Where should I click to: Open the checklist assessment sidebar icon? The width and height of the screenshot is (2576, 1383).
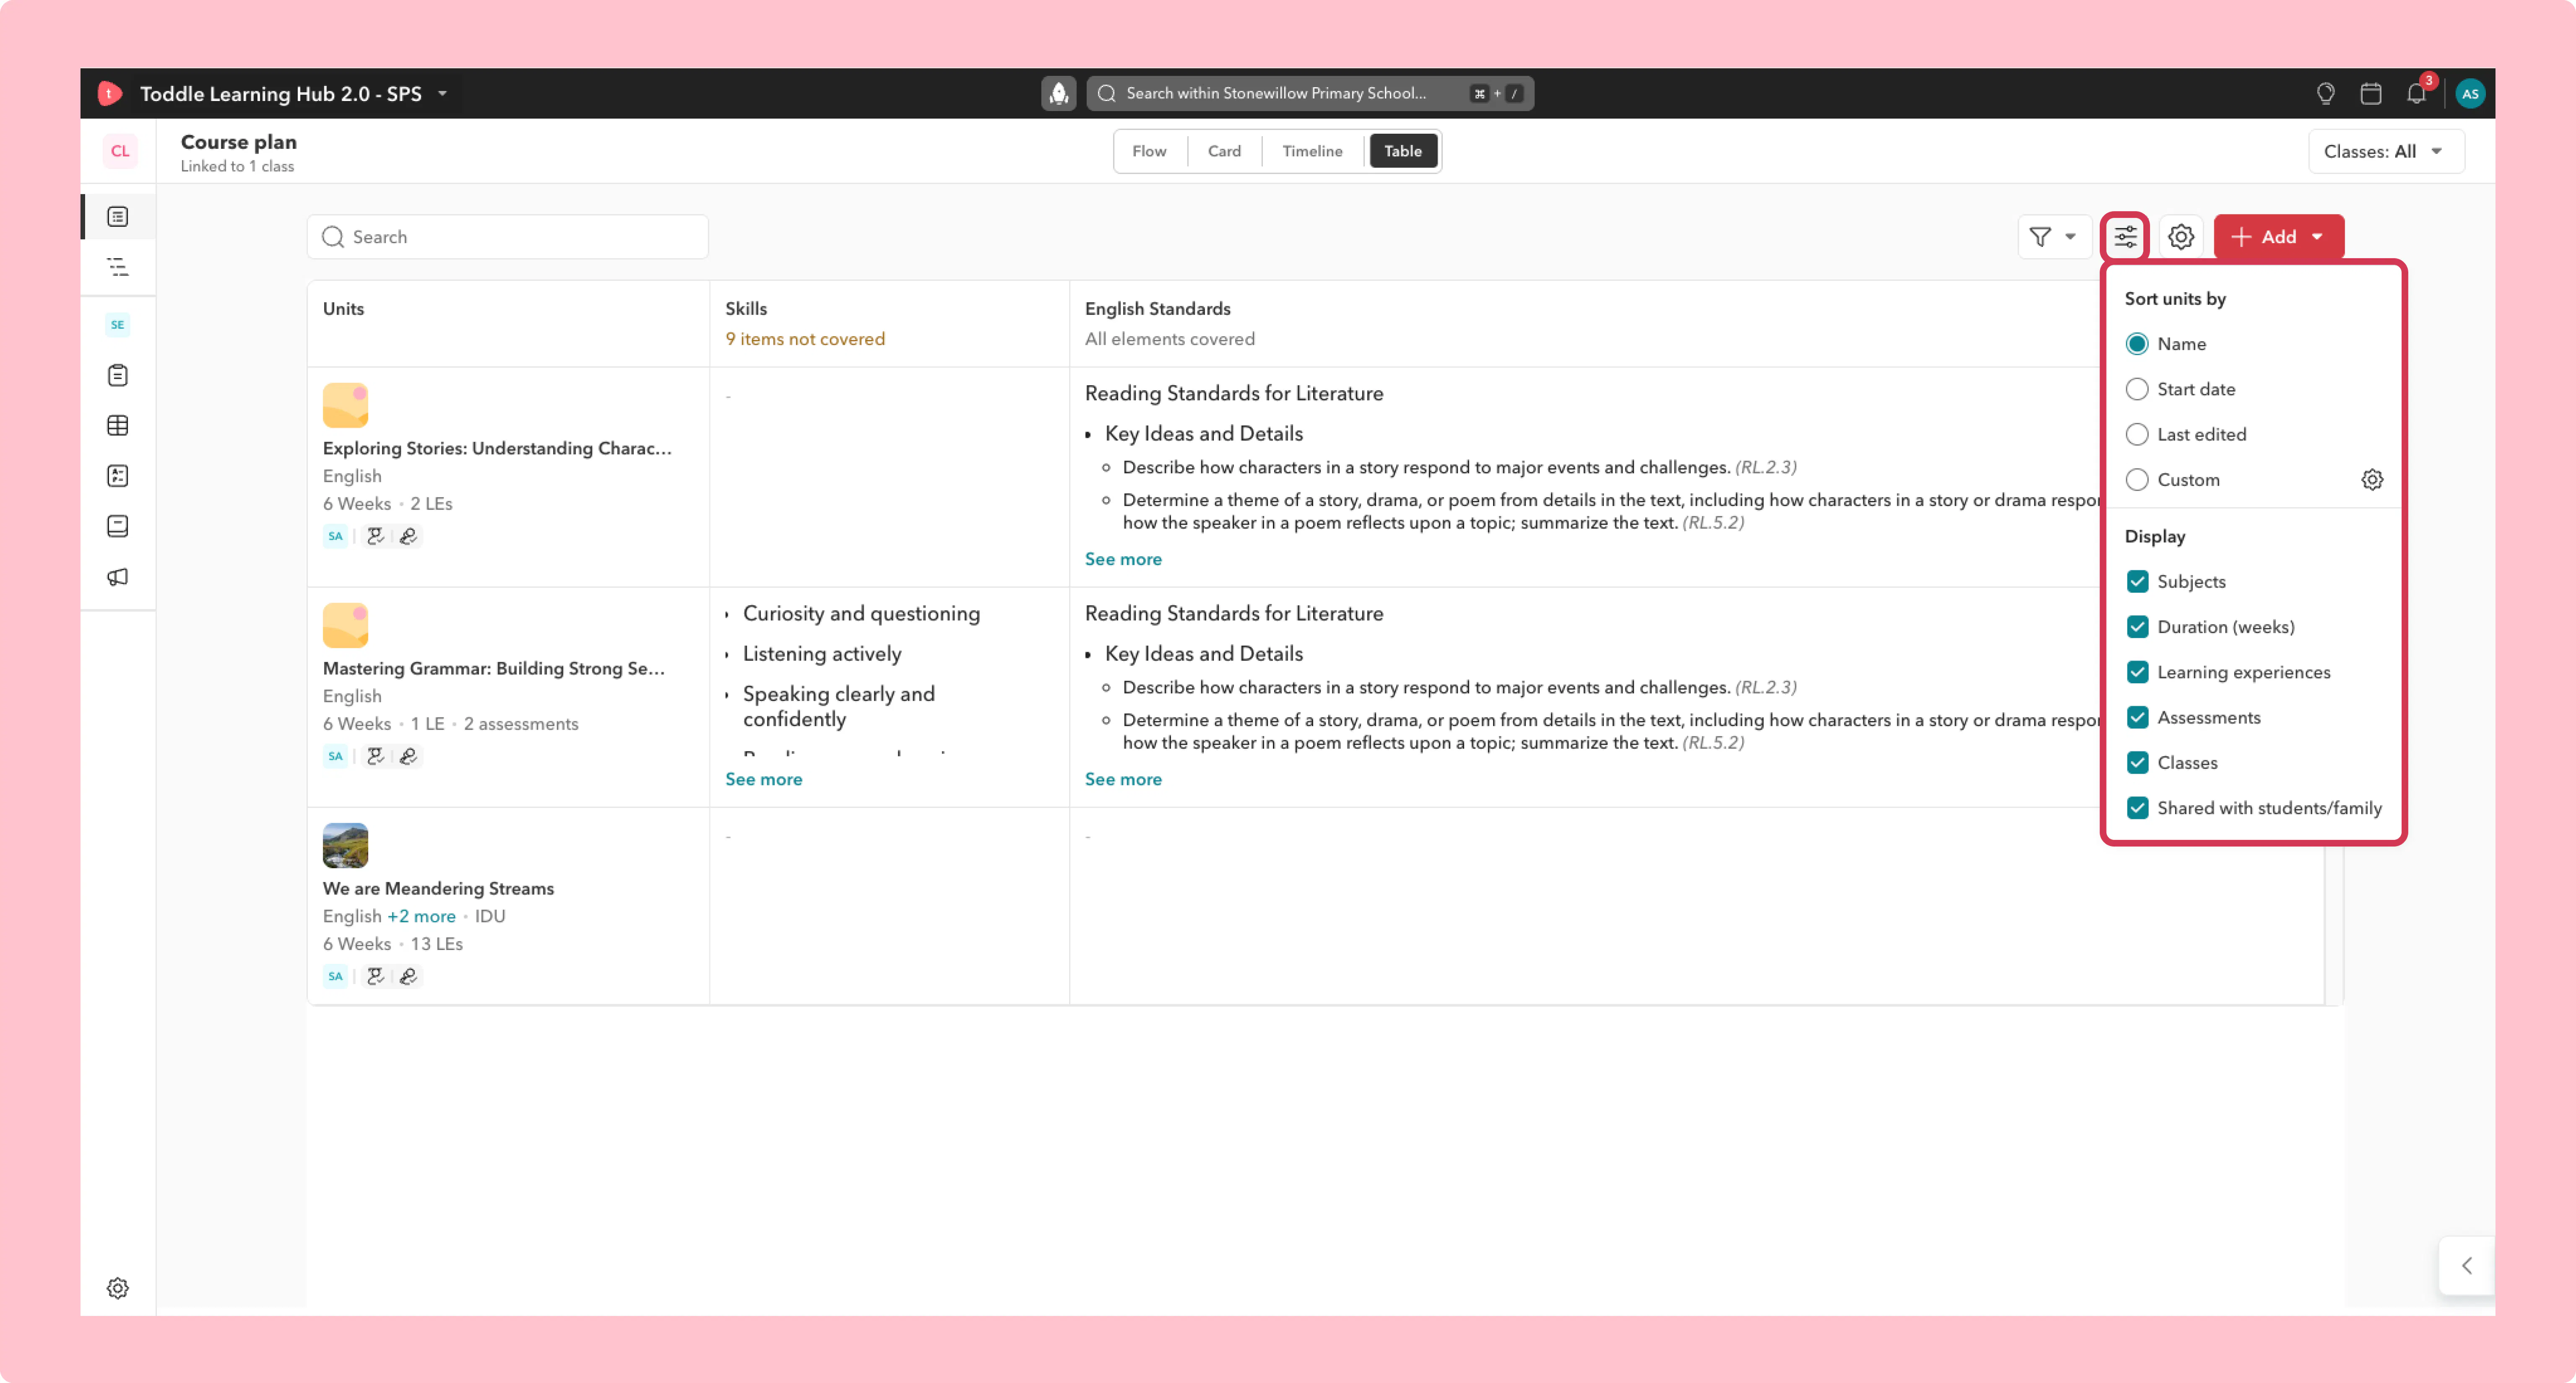click(x=118, y=476)
